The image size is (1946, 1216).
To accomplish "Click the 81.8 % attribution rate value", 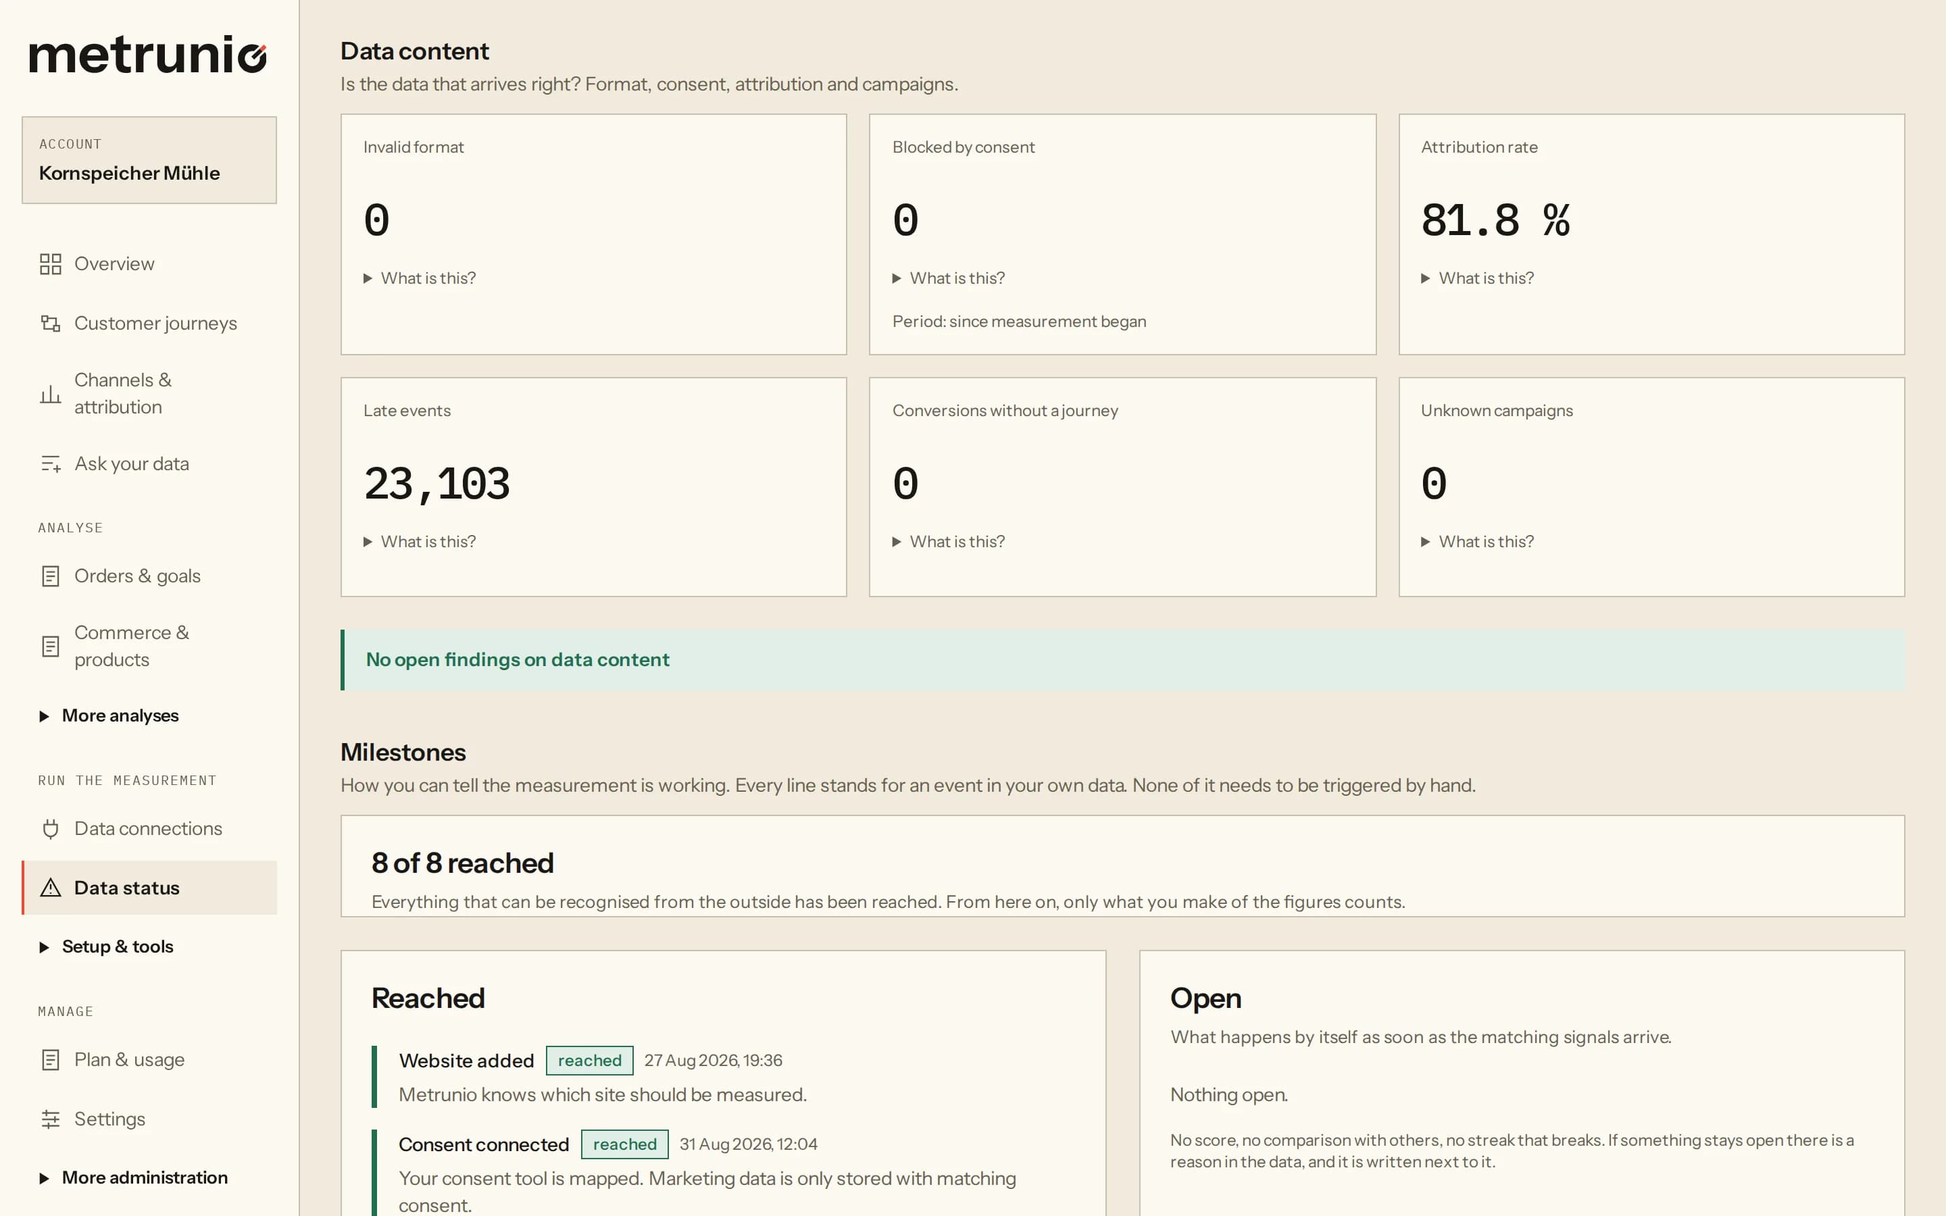I will tap(1495, 220).
